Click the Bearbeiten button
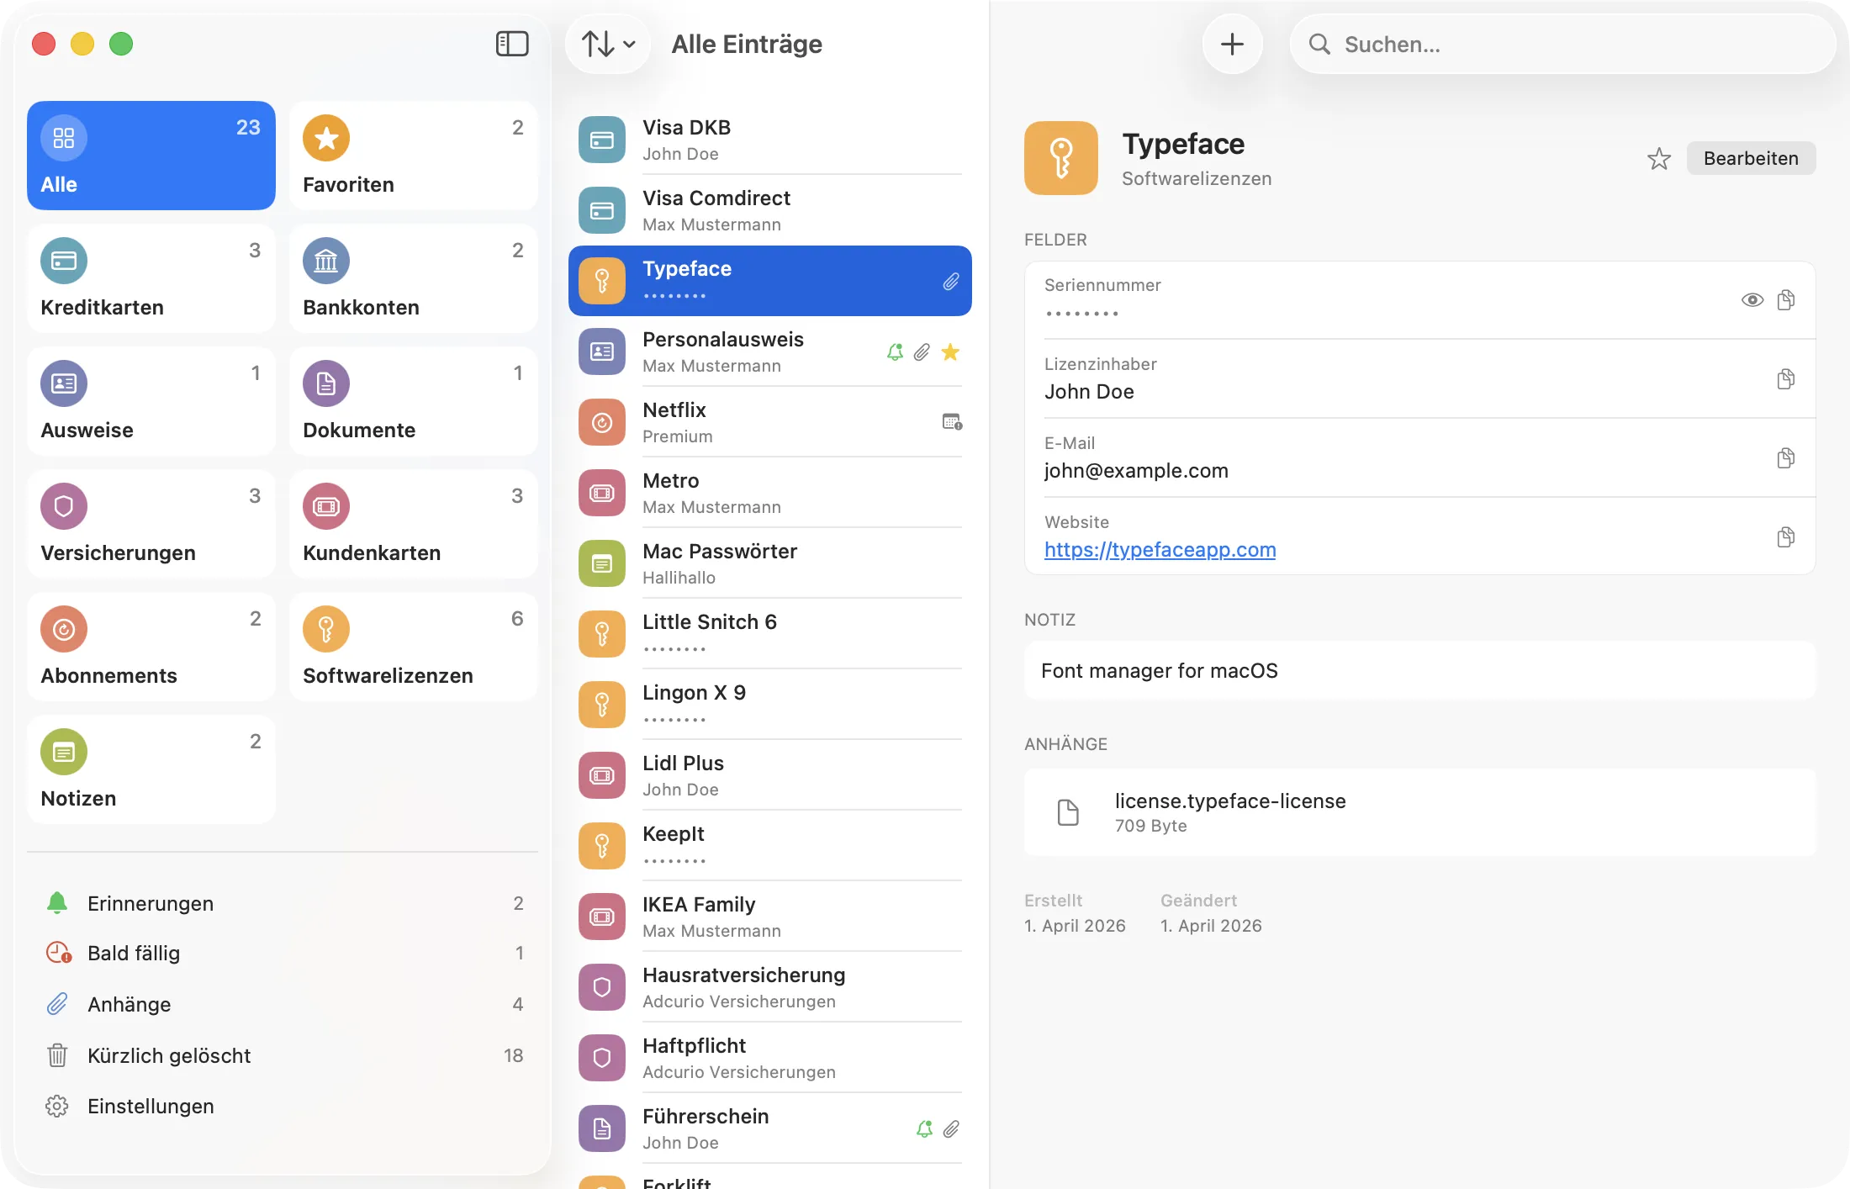This screenshot has width=1850, height=1189. pyautogui.click(x=1750, y=159)
